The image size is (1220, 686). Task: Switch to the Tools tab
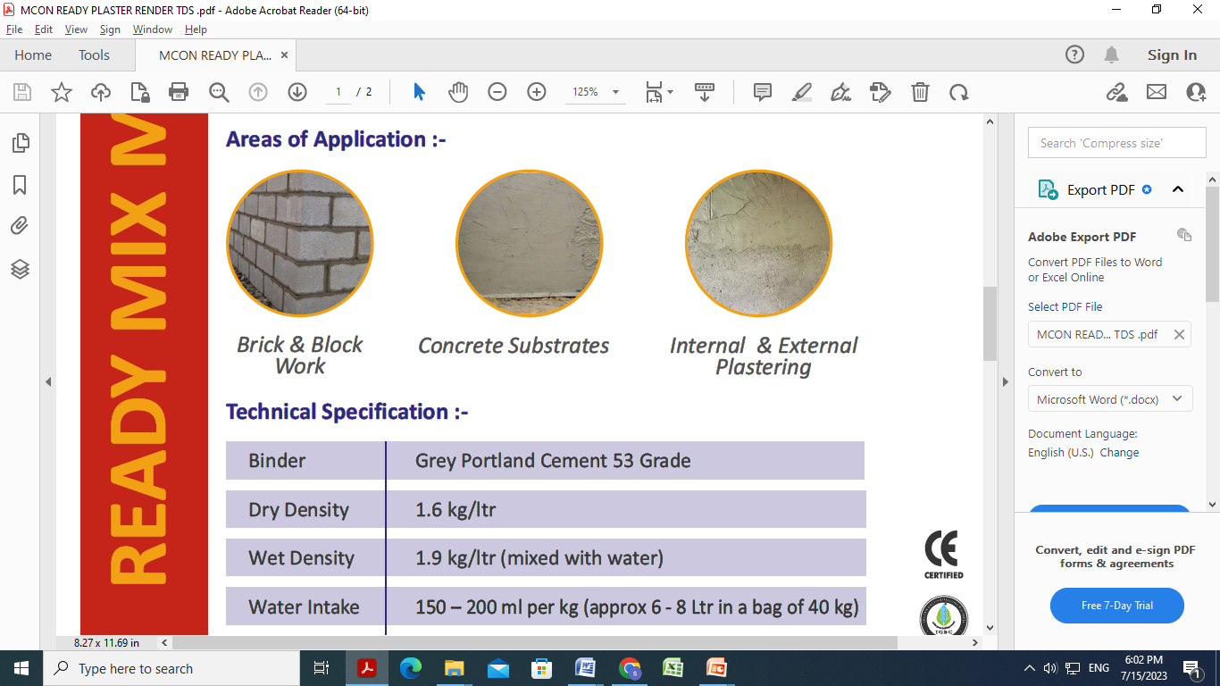(94, 54)
